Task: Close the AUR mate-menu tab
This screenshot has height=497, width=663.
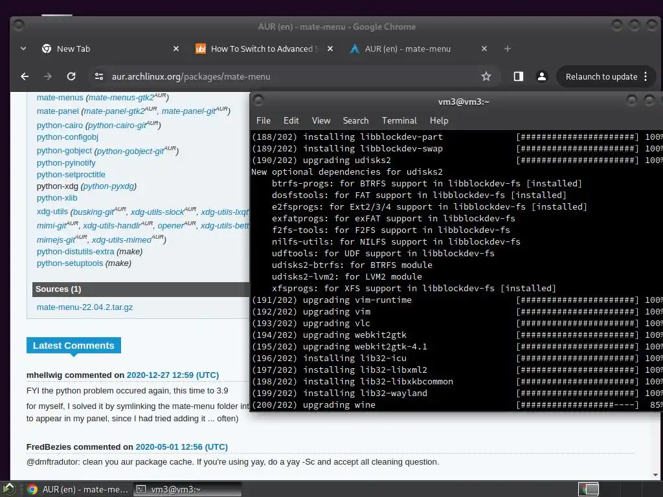Action: pyautogui.click(x=484, y=49)
